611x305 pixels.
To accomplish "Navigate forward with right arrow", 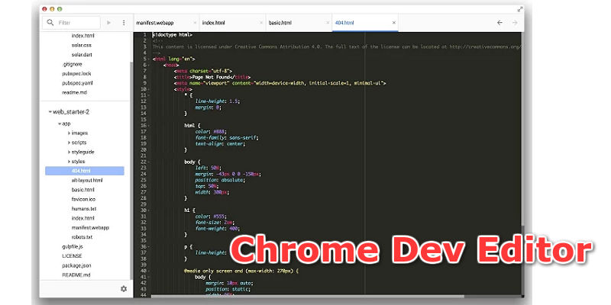I will (x=515, y=23).
